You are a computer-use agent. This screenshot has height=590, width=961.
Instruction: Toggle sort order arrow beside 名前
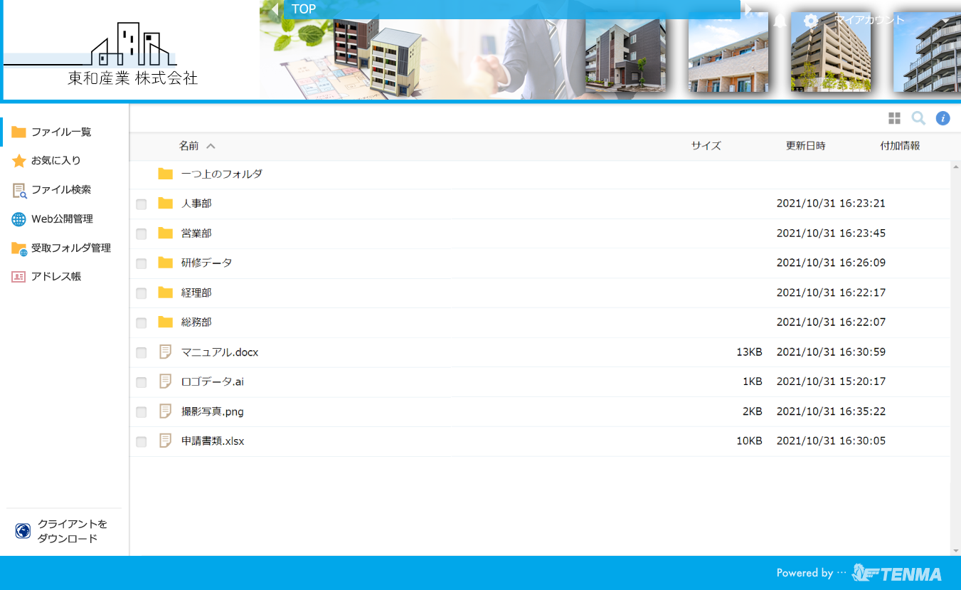(x=211, y=146)
